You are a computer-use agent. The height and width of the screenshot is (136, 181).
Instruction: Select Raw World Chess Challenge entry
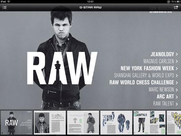pyautogui.click(x=142, y=82)
